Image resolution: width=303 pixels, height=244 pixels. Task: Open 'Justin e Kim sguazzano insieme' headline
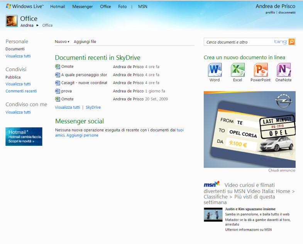[250, 209]
